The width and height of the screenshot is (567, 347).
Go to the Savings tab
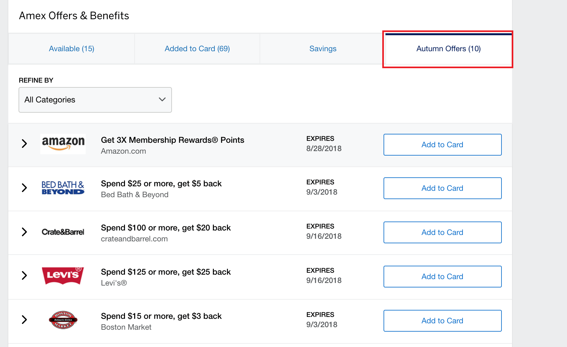[x=323, y=49]
